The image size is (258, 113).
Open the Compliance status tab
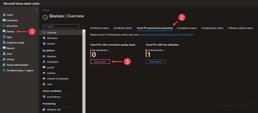(x=187, y=28)
